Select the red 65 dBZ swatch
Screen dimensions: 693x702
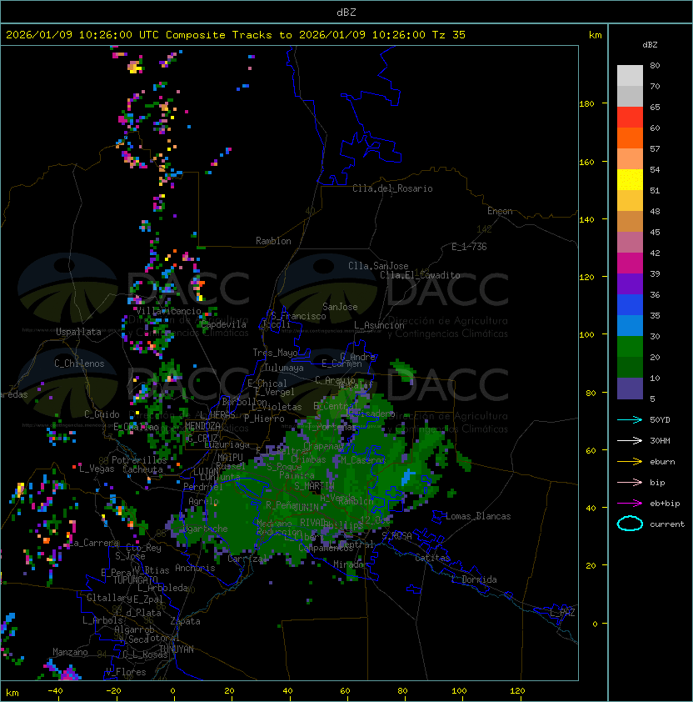630,117
